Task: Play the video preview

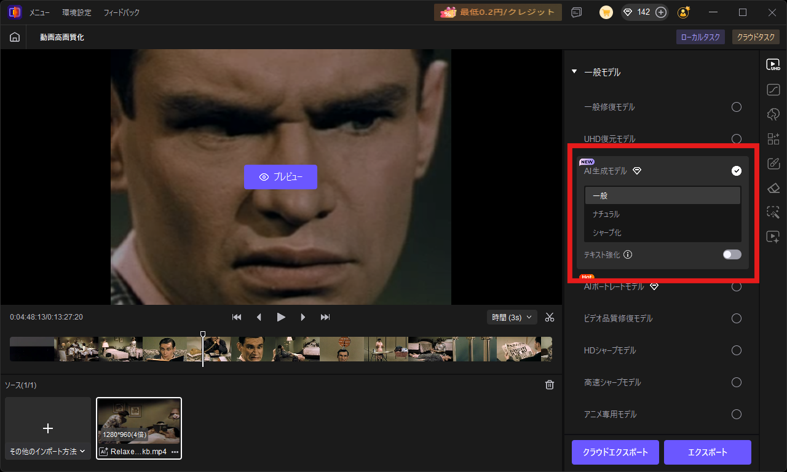Action: [281, 317]
